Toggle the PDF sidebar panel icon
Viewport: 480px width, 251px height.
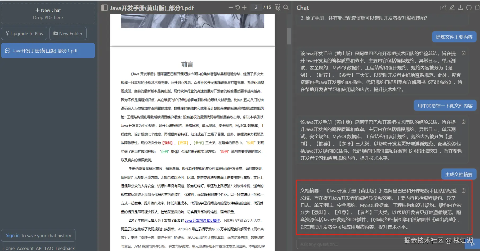104,8
